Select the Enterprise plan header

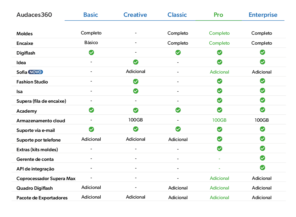[x=263, y=15]
